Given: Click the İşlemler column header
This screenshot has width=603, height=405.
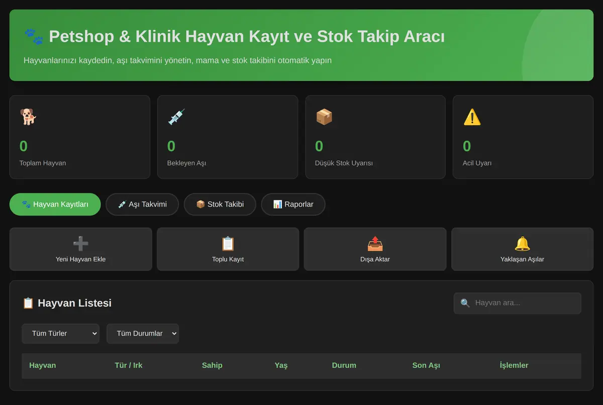Looking at the screenshot, I should pos(514,365).
